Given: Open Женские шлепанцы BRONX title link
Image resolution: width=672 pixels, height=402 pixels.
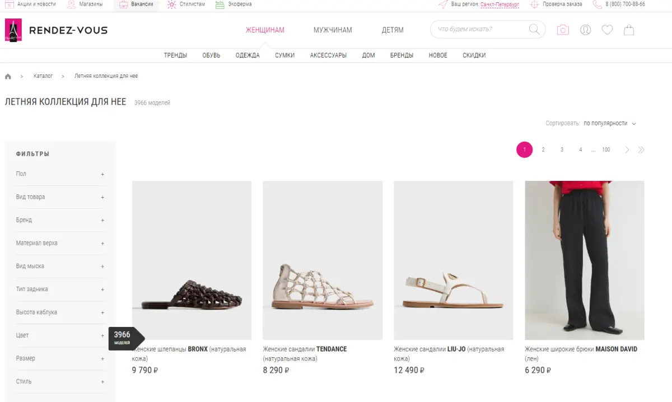Looking at the screenshot, I should pos(189,353).
